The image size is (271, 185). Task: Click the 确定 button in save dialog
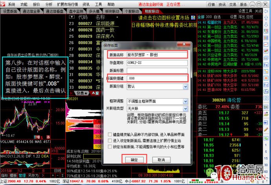pos(134,160)
